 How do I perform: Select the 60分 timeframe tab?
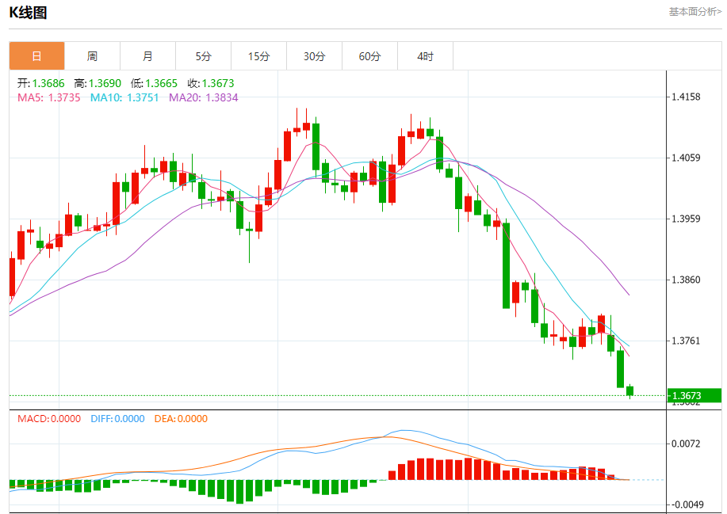click(x=369, y=56)
